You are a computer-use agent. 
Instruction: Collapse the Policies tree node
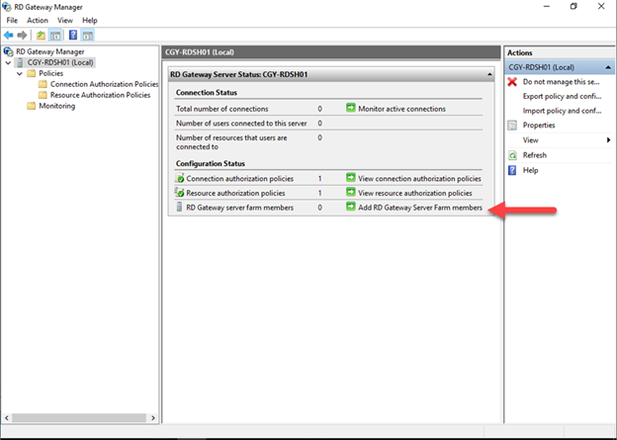(20, 73)
